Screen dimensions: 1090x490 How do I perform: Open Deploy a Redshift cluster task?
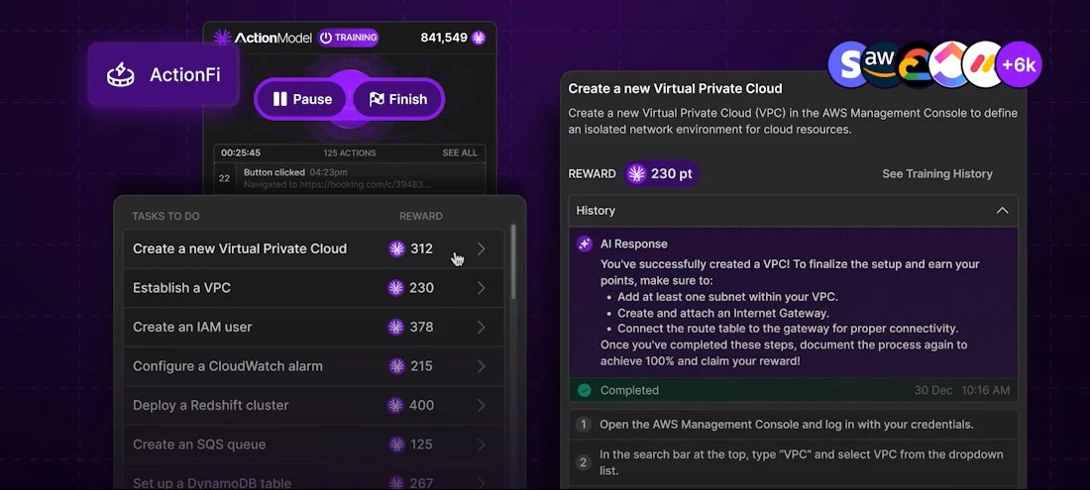(313, 405)
